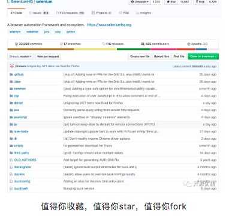Click the .buckhash file icon
The image size is (226, 222).
pos(11,188)
